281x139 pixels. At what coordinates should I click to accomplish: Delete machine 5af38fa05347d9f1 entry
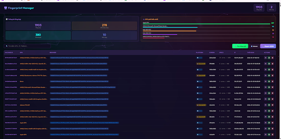pos(272,134)
